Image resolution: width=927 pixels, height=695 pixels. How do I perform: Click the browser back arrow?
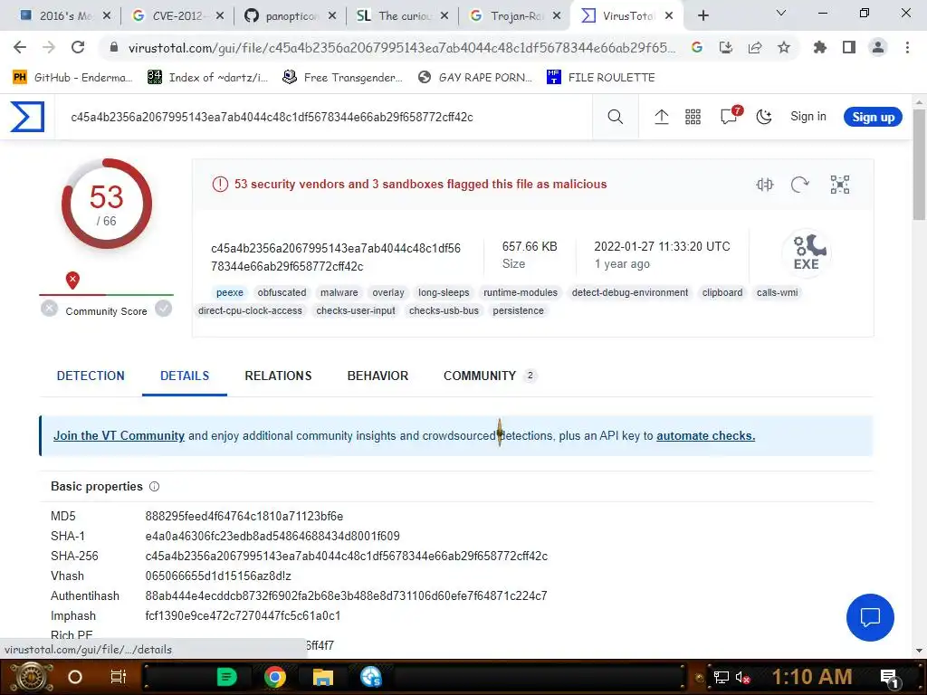tap(20, 47)
